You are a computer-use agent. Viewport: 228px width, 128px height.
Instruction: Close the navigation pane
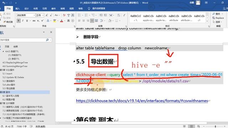point(51,32)
